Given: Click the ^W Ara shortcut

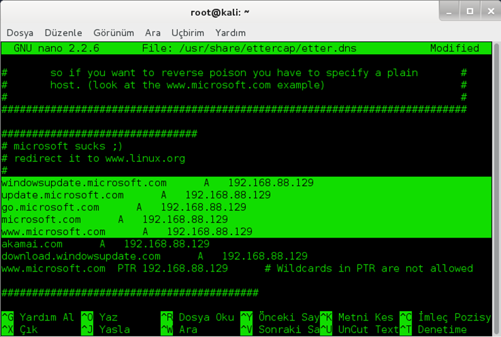Looking at the screenshot, I should click(179, 329).
